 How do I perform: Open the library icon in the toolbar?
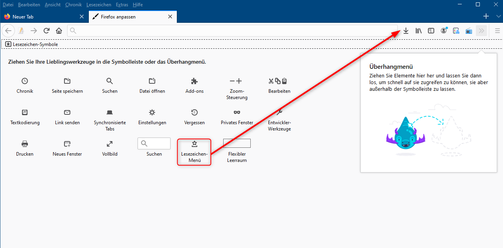[x=419, y=31]
